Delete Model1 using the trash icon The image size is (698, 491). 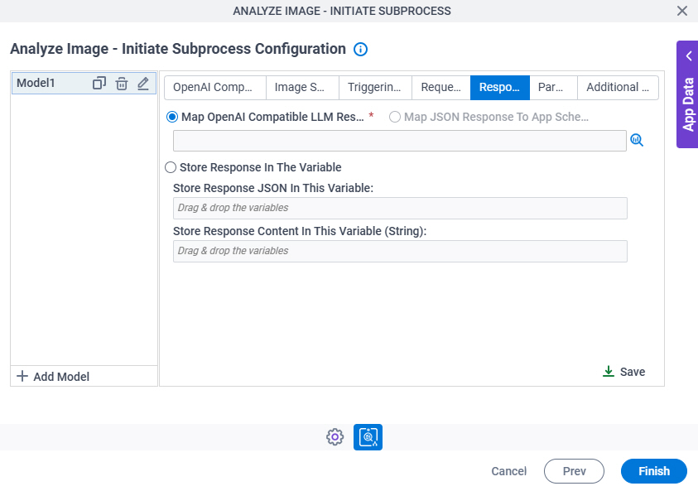[122, 84]
